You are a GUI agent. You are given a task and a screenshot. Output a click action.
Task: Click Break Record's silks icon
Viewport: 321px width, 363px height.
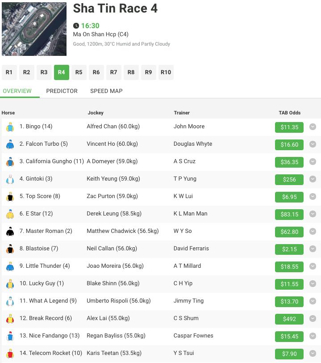coord(10,319)
